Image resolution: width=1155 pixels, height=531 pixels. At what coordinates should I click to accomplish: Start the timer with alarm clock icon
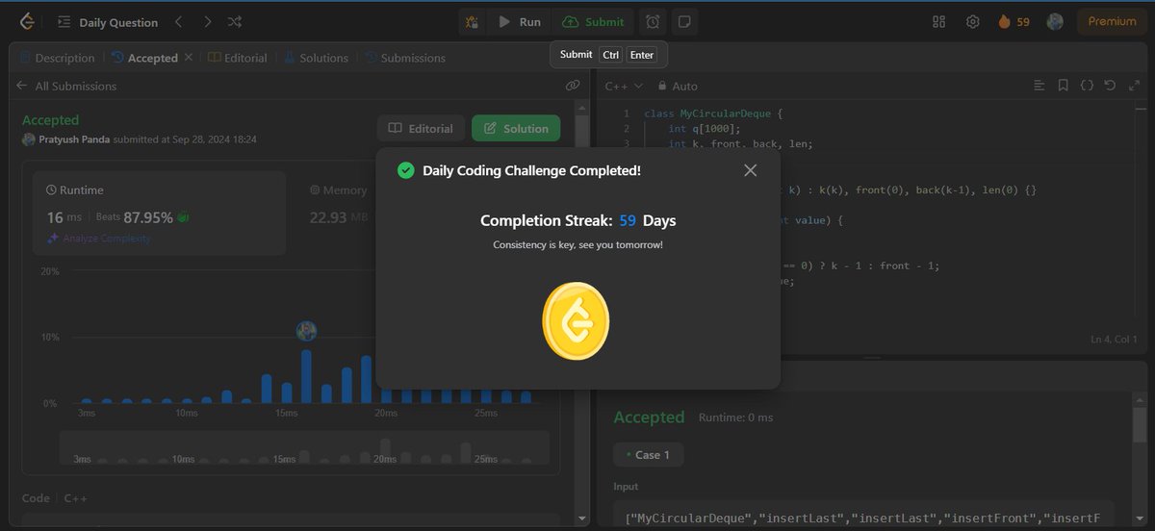coord(653,21)
